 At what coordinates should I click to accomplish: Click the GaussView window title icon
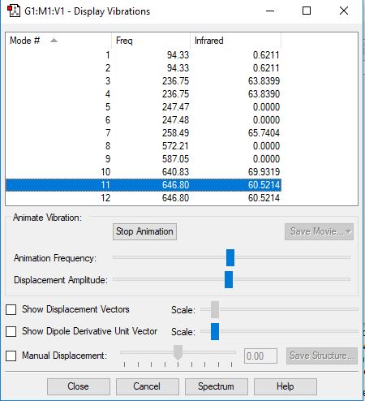[x=14, y=11]
